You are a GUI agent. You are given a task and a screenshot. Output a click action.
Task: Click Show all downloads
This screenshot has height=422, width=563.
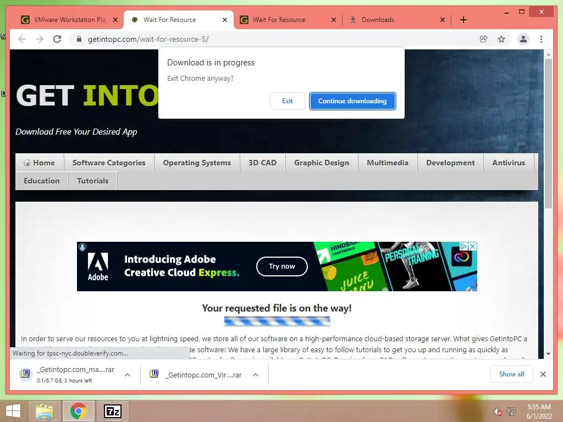512,374
